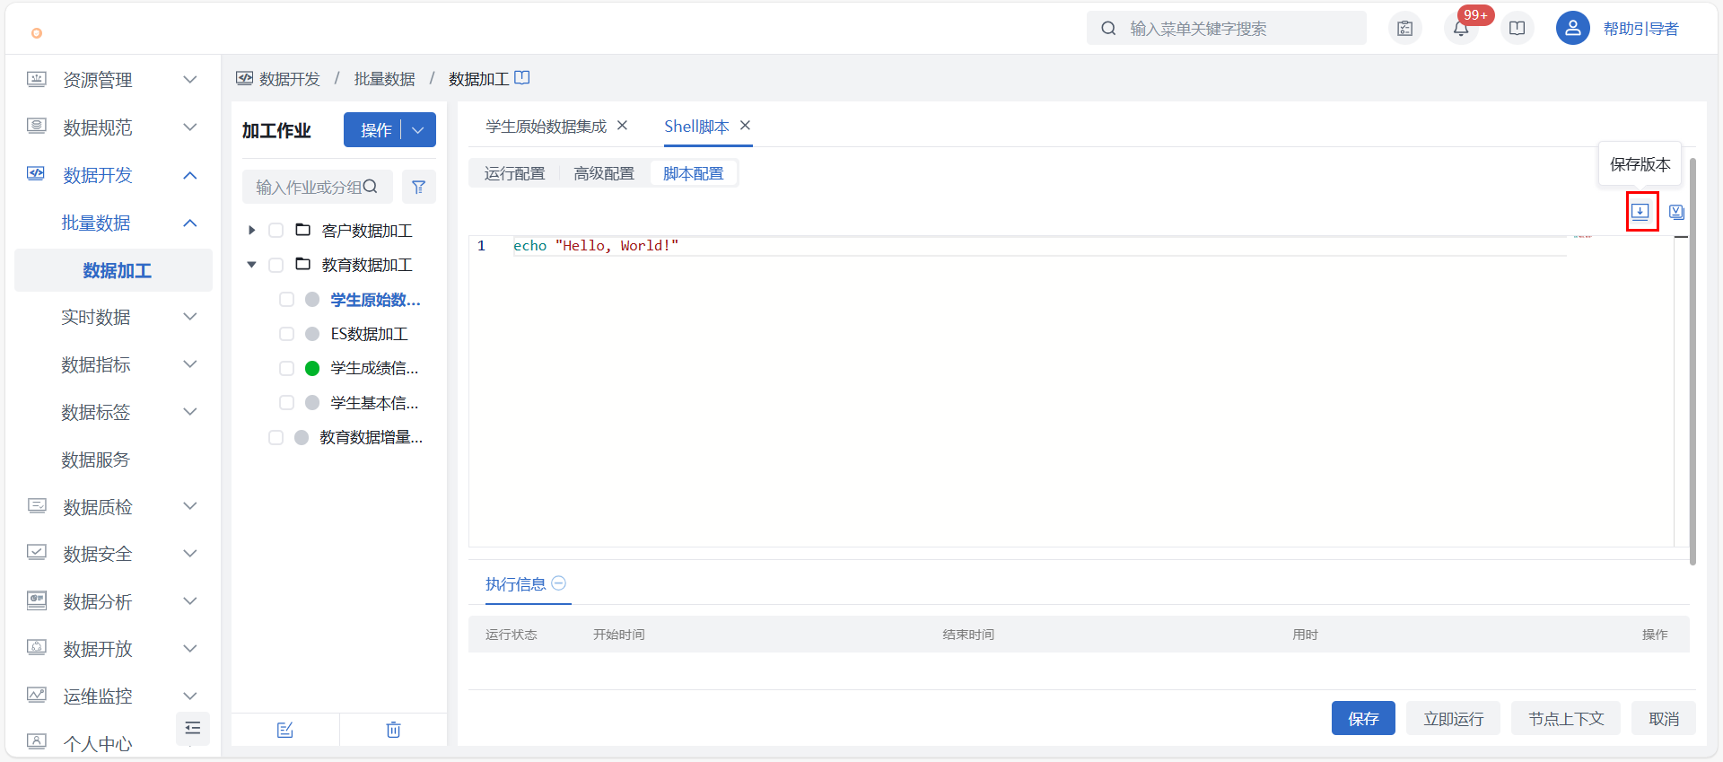This screenshot has height=762, width=1723.
Task: Expand the 资源管理 menu chevron
Action: pyautogui.click(x=190, y=79)
